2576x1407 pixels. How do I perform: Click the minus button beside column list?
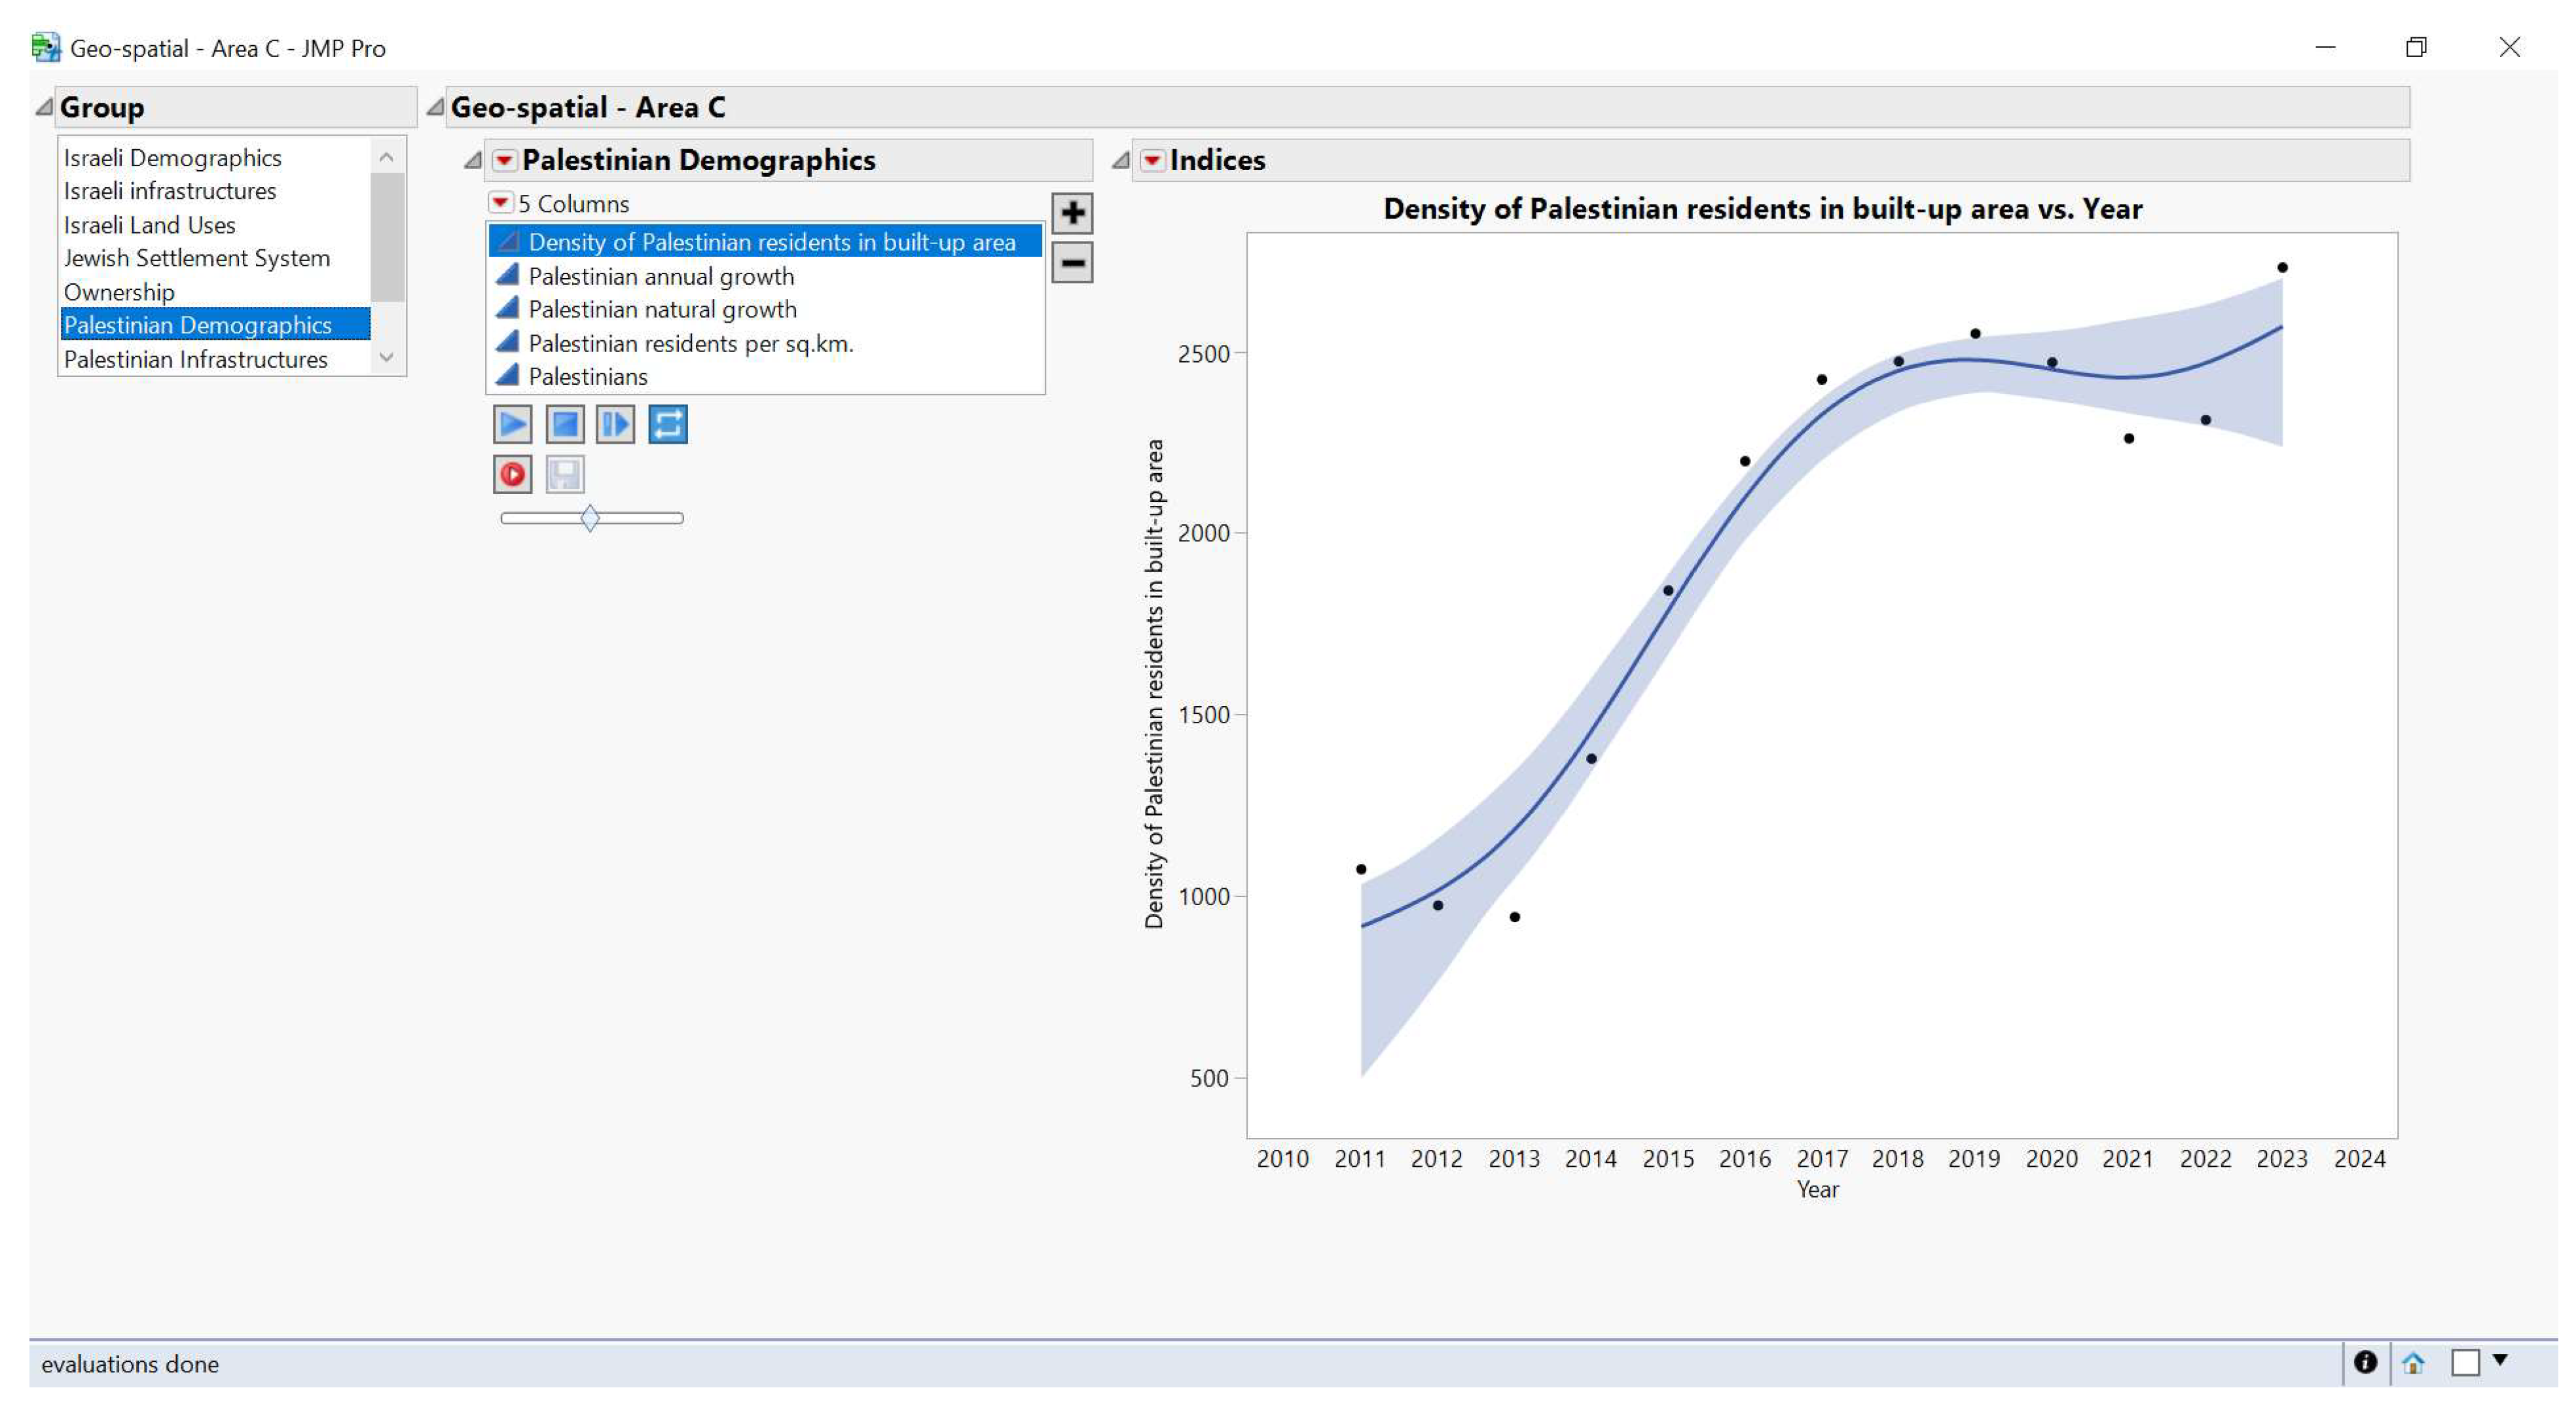(x=1072, y=263)
